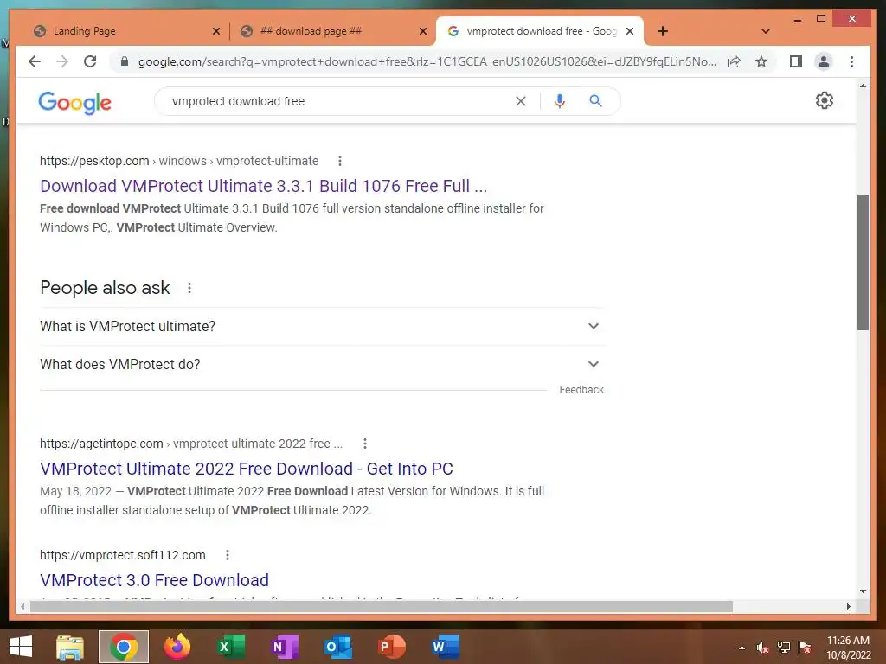View site information via padlock icon
The height and width of the screenshot is (664, 886).
click(125, 61)
